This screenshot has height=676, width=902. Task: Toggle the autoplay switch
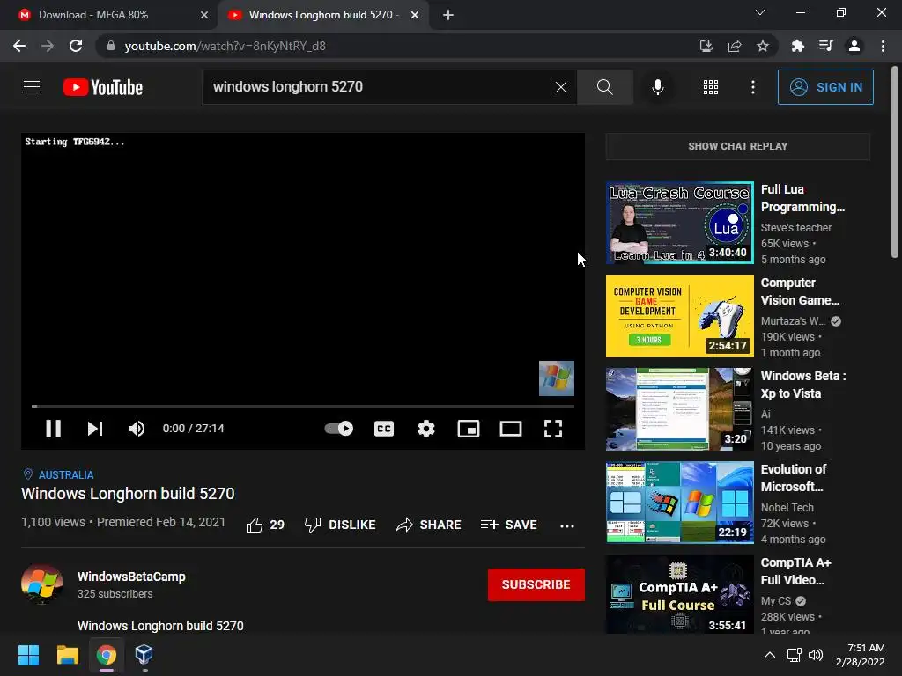click(339, 429)
